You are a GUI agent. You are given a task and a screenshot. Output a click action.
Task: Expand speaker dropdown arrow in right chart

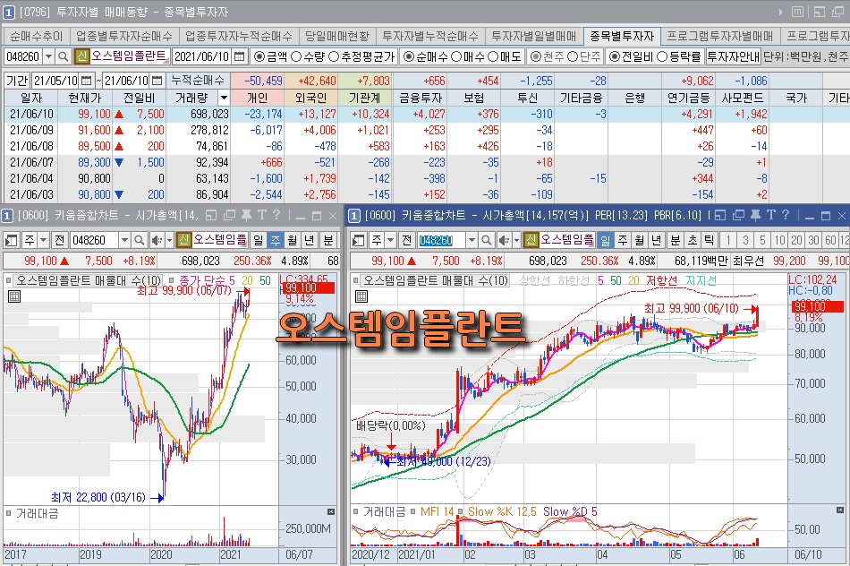(x=516, y=240)
